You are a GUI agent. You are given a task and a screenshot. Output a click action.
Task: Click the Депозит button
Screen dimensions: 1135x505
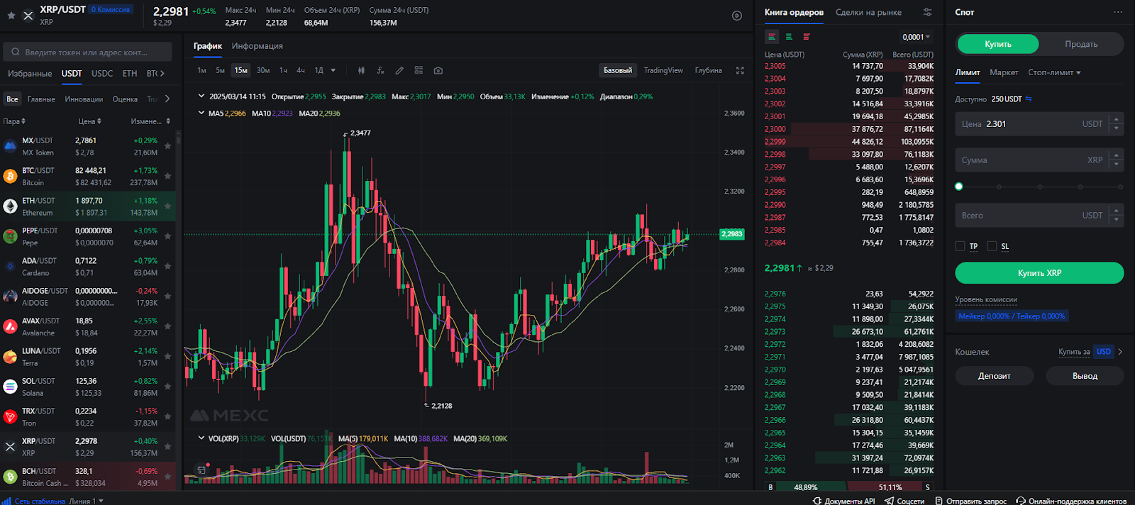point(994,376)
